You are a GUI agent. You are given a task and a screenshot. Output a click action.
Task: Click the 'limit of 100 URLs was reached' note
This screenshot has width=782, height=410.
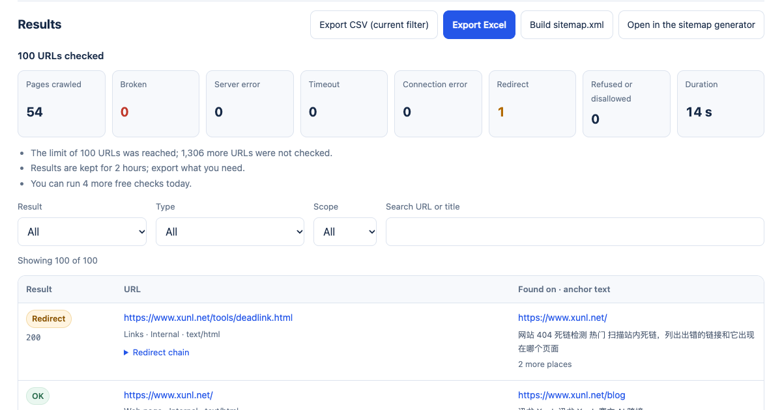[x=182, y=153]
